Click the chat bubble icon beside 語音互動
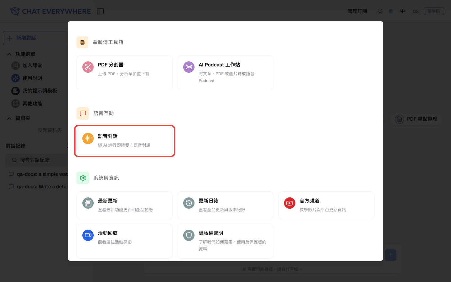The height and width of the screenshot is (282, 451). pos(83,113)
